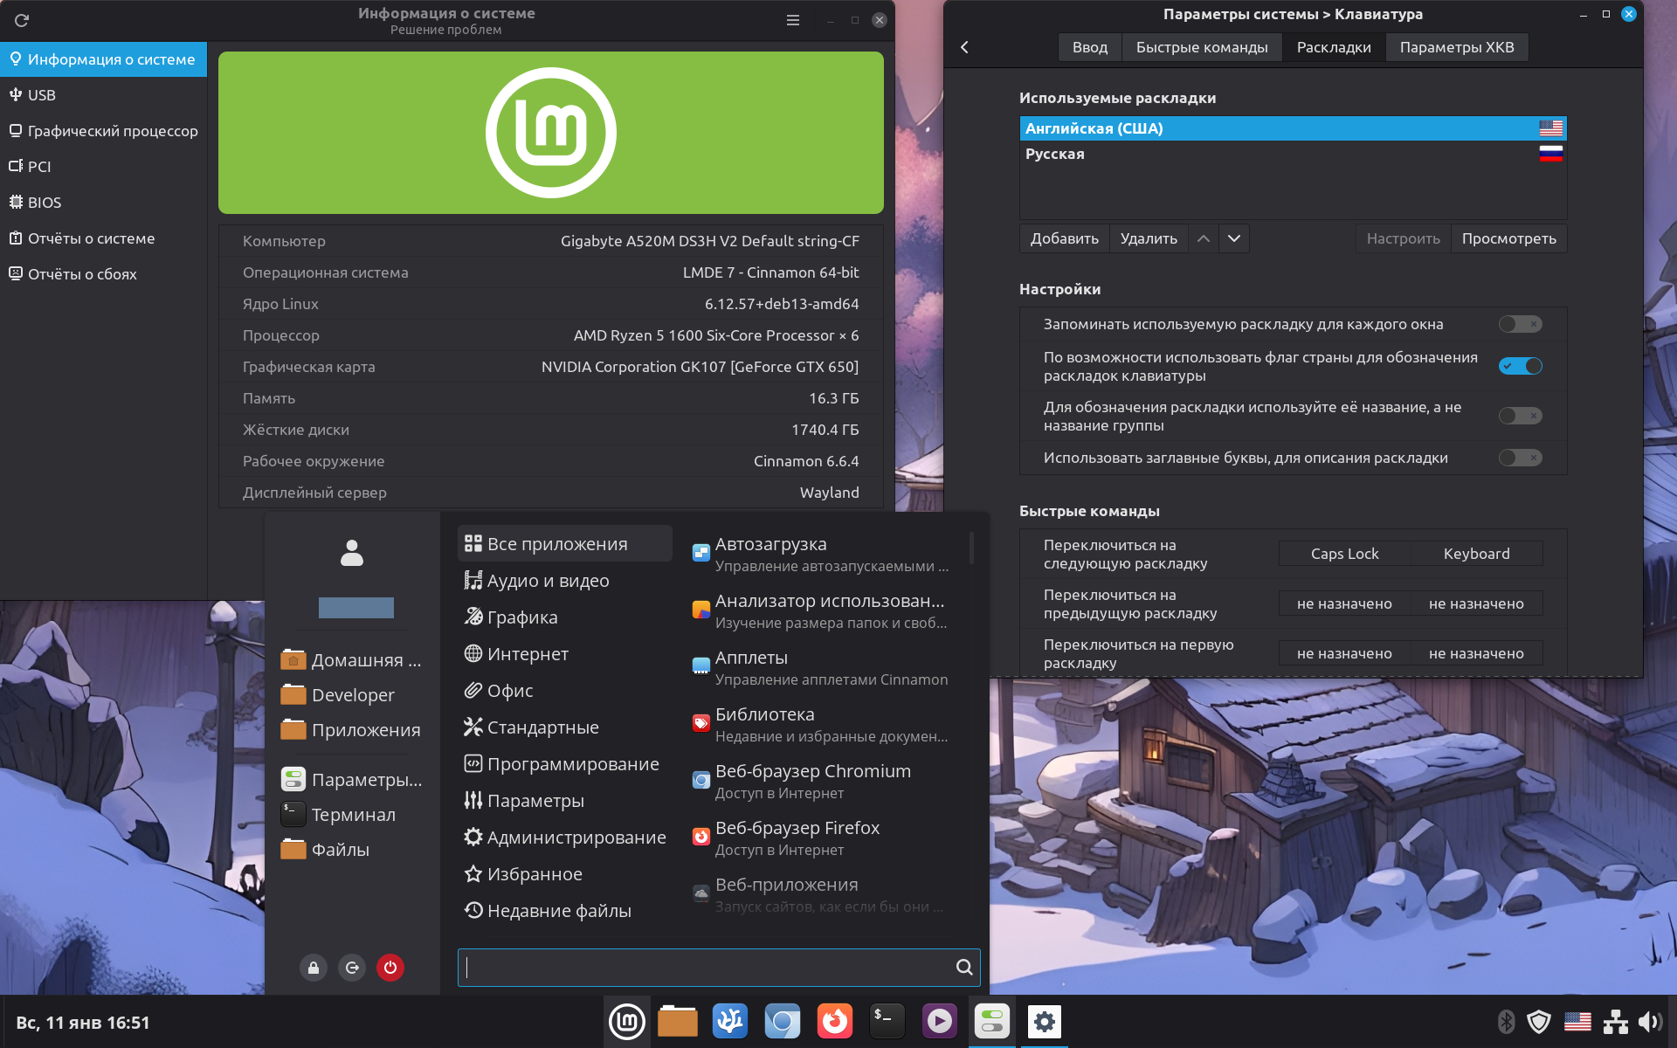Image resolution: width=1677 pixels, height=1048 pixels.
Task: Go back using the left chevron
Action: [x=965, y=47]
